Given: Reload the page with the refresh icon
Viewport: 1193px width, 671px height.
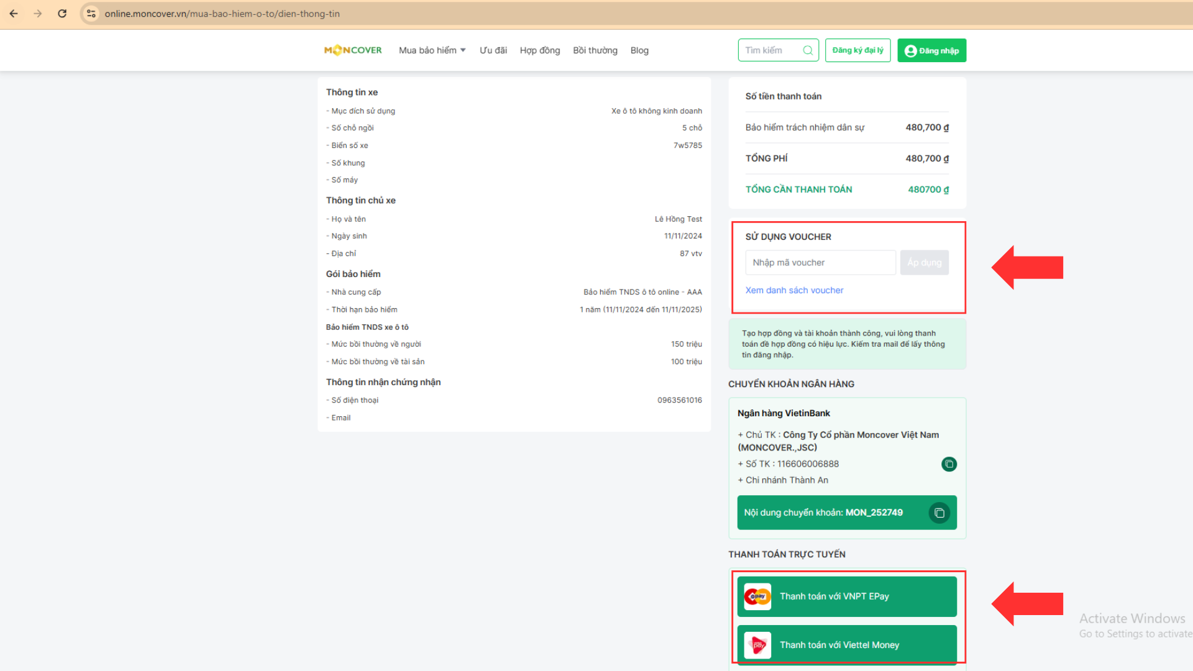Looking at the screenshot, I should [62, 14].
